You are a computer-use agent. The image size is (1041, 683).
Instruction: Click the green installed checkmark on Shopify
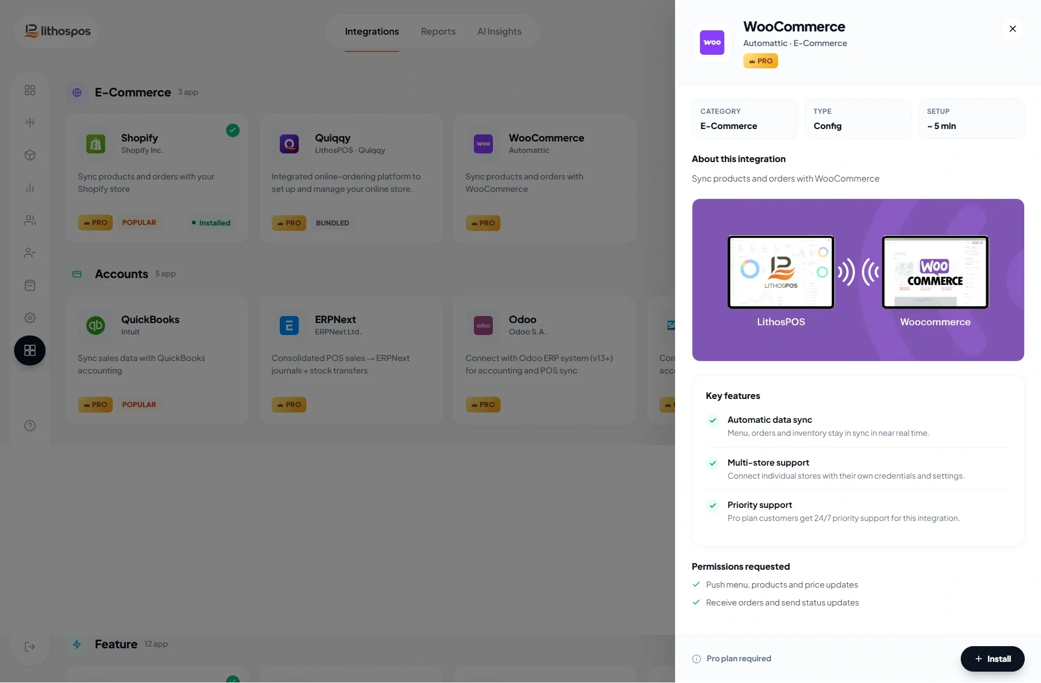pos(233,130)
